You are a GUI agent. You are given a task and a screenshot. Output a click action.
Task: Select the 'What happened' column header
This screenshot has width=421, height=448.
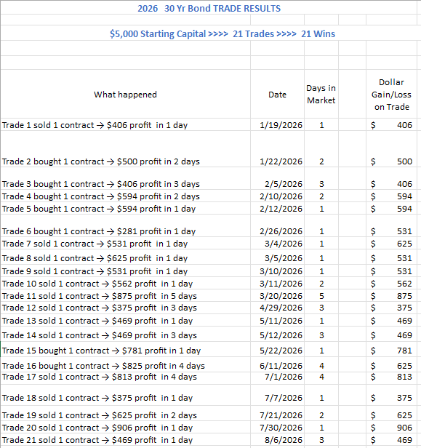click(x=125, y=95)
